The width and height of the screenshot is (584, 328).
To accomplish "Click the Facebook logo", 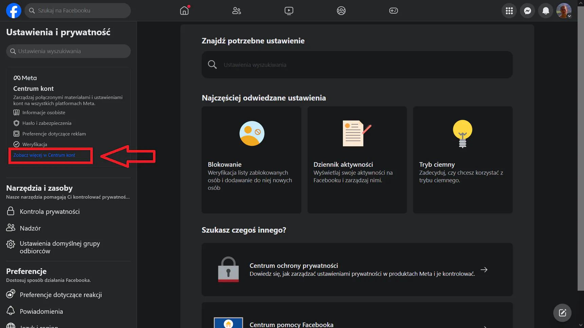I will click(x=13, y=11).
